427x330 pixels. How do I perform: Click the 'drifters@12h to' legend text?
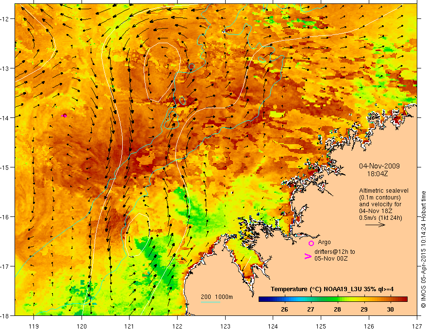click(335, 252)
